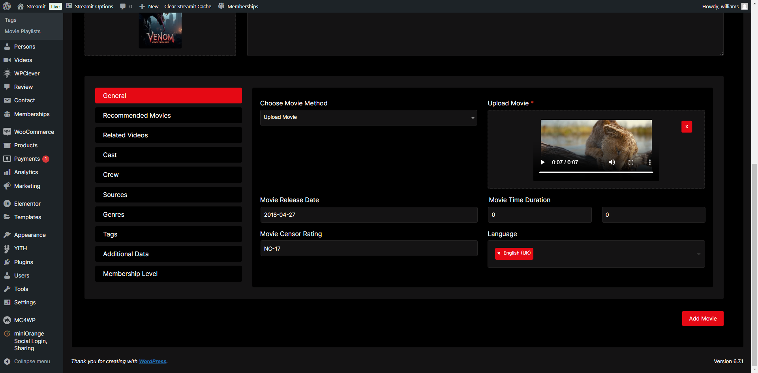This screenshot has height=373, width=758.
Task: Focus the Movie Release Date field
Action: point(369,215)
